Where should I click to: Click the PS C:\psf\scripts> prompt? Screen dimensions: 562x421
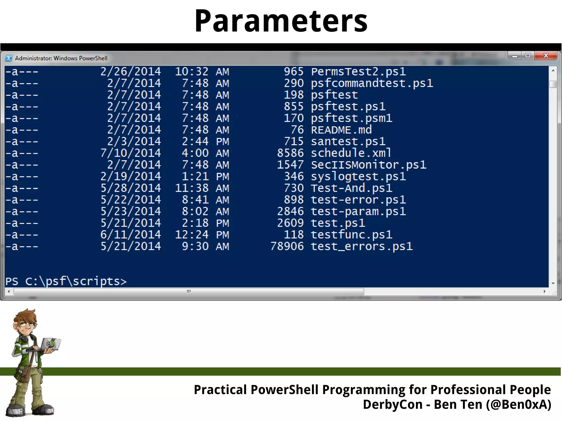(x=66, y=281)
